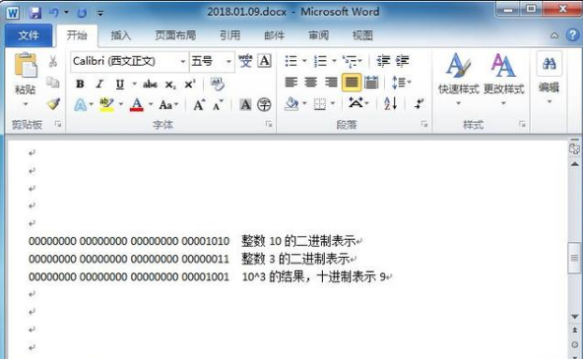Click the Sort icon
583x359 pixels.
(390, 103)
